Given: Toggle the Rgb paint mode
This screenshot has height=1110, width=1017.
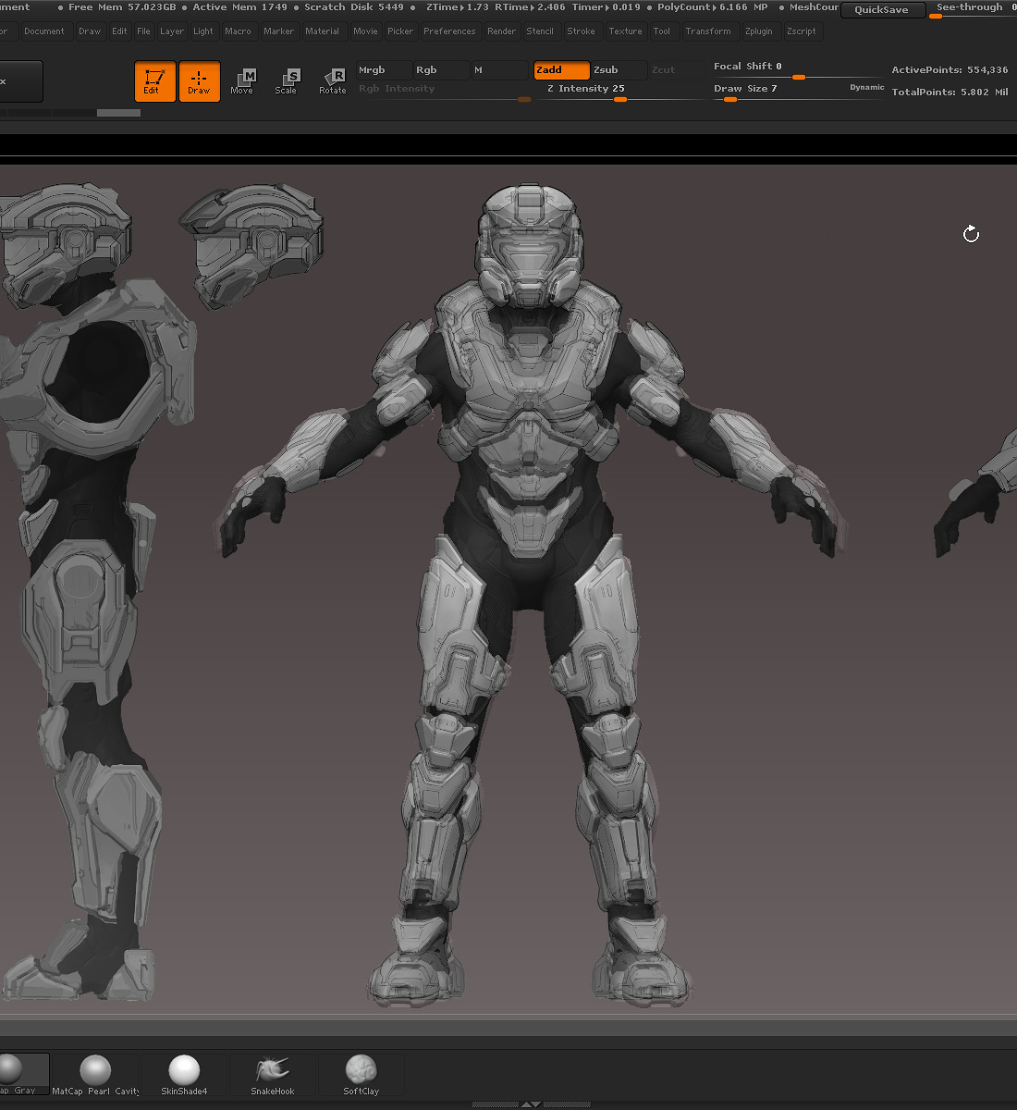Looking at the screenshot, I should (x=441, y=70).
